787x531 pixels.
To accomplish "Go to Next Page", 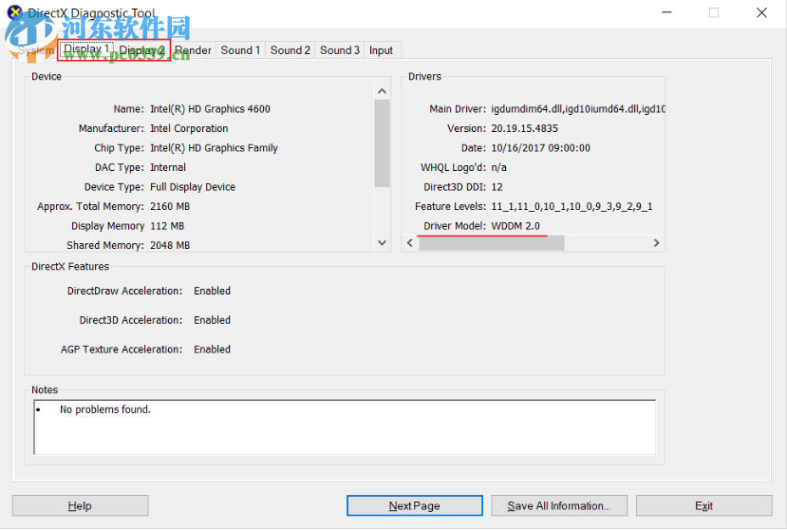I will (415, 505).
